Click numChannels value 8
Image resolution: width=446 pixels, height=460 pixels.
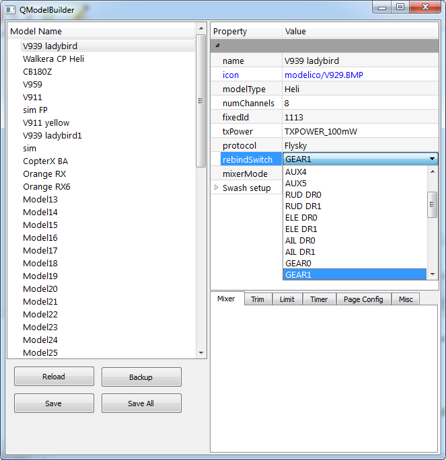361,103
